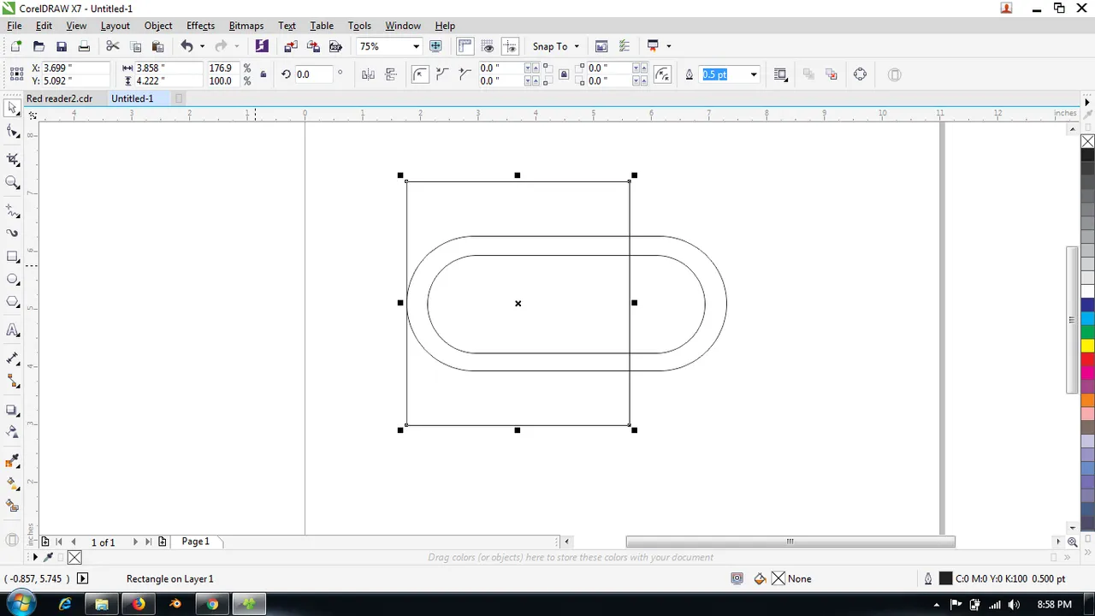Screen dimensions: 1095x616
Task: Expand the Undo history dropdown arrow
Action: click(203, 46)
